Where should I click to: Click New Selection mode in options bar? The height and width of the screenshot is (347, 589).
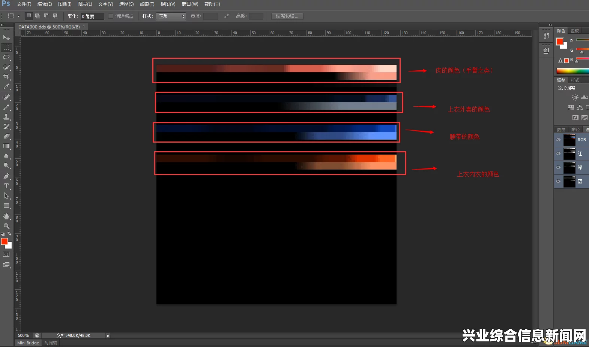click(x=29, y=16)
